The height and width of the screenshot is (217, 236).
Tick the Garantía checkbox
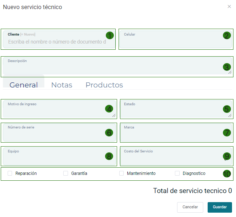coord(66,173)
